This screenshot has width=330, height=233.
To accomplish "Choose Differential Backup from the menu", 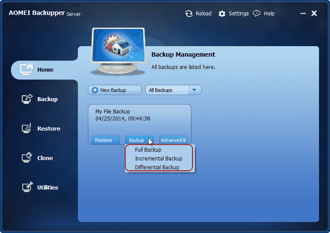I will pyautogui.click(x=157, y=167).
